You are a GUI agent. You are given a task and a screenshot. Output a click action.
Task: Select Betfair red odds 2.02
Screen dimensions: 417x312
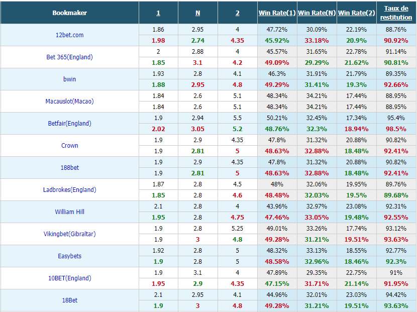[x=158, y=129]
